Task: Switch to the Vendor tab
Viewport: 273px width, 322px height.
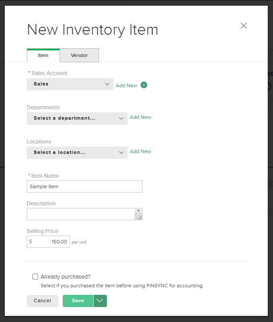Action: coord(79,55)
